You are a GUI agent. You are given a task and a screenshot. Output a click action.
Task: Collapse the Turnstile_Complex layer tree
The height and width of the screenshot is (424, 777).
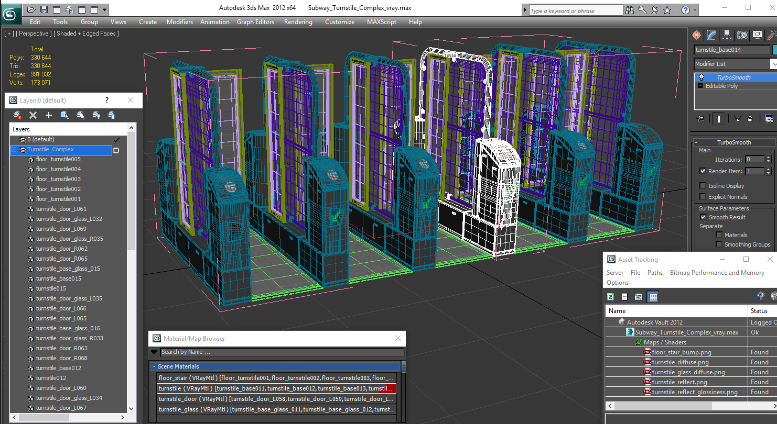(x=14, y=150)
